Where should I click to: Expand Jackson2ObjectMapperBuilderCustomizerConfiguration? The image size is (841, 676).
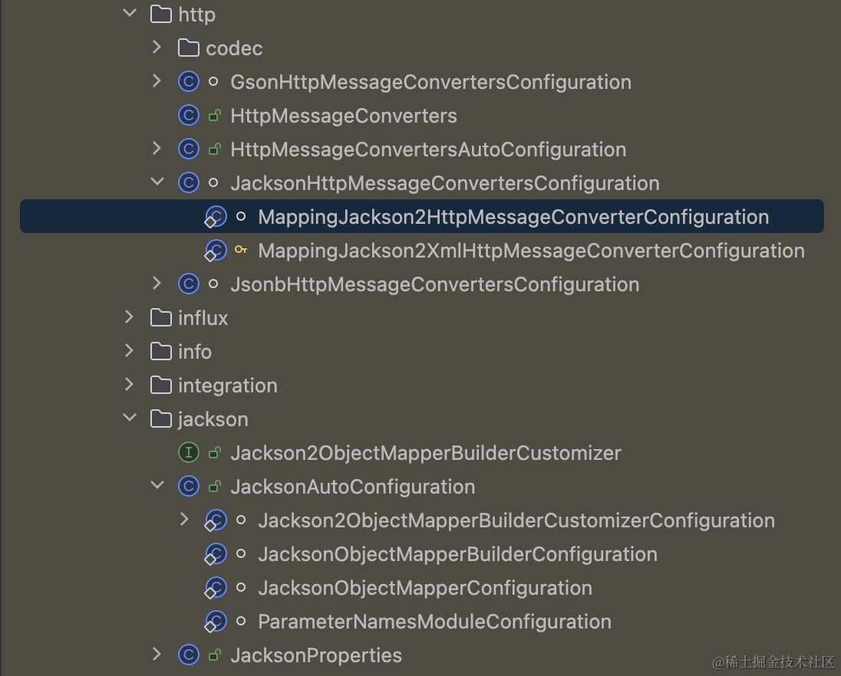pyautogui.click(x=184, y=520)
